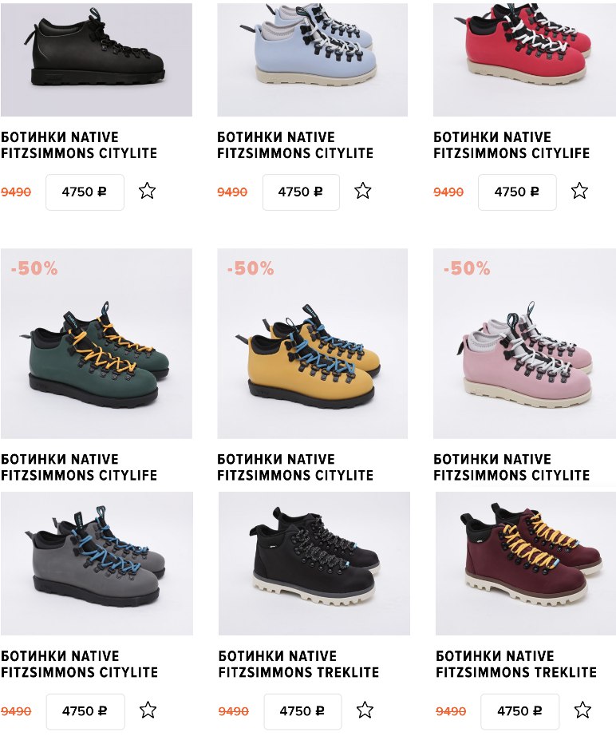The width and height of the screenshot is (616, 736).
Task: Open title link of black Fitzsimmons Treklite boots
Action: coord(298,663)
